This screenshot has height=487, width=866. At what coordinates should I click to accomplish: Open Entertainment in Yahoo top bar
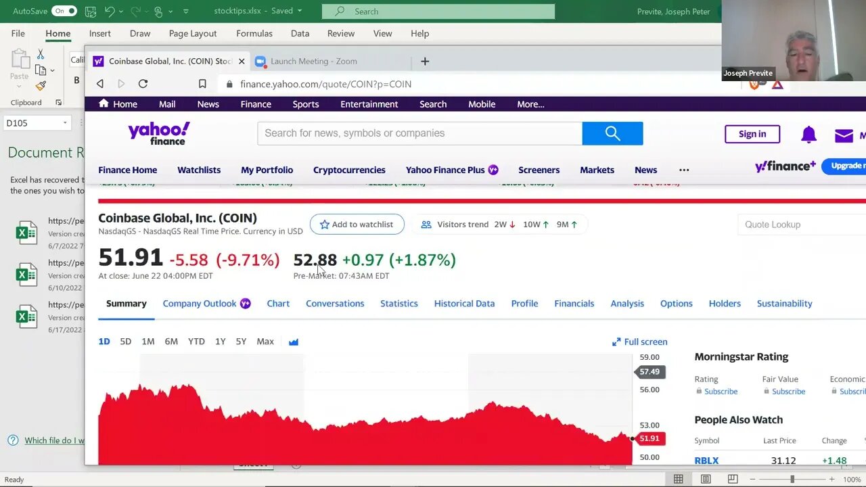point(369,104)
